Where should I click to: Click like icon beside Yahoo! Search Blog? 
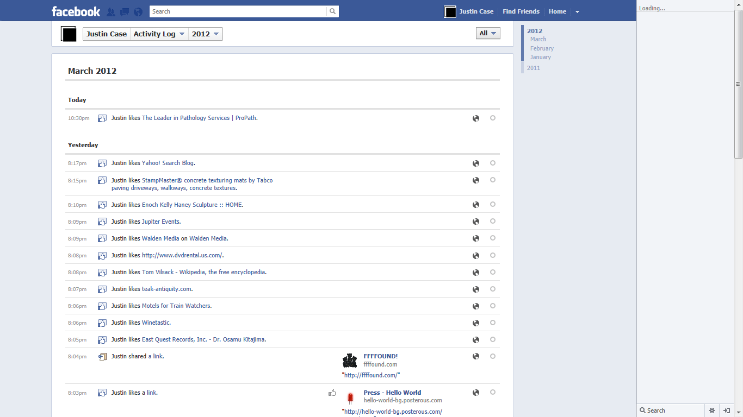pos(102,163)
